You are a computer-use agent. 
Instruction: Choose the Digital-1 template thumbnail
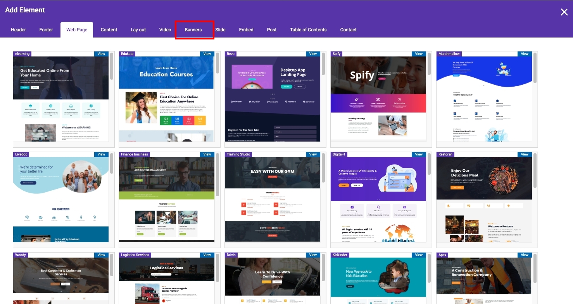point(378,200)
